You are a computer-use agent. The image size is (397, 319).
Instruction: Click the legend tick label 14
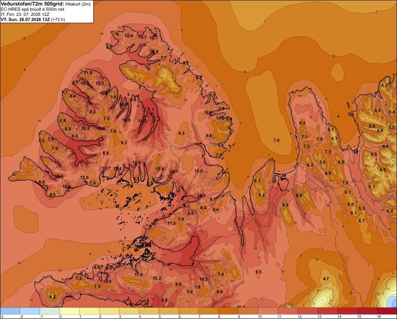339,317
